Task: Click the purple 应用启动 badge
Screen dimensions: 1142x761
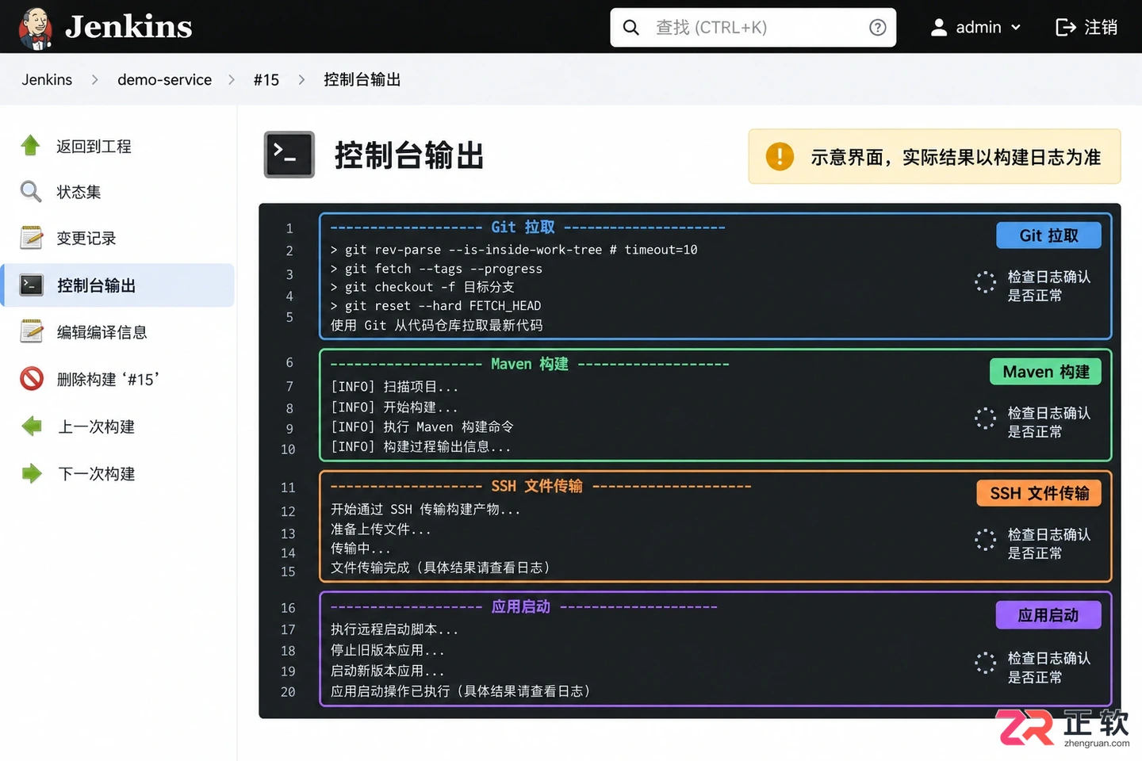Action: [1048, 615]
